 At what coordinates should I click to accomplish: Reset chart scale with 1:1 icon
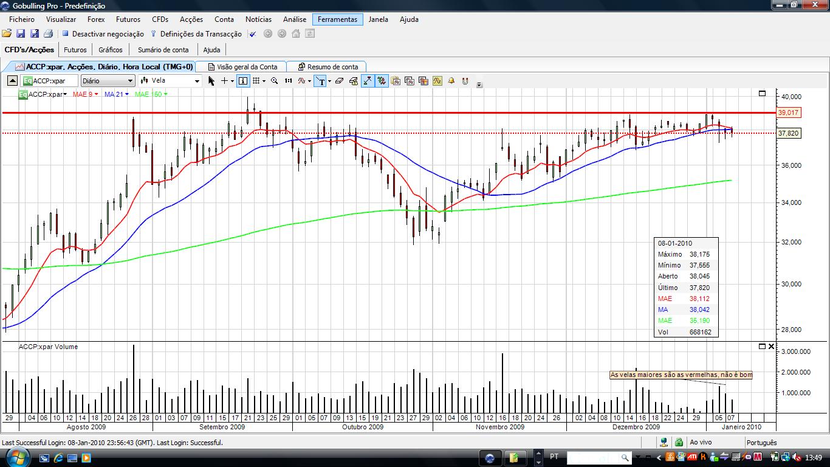pyautogui.click(x=288, y=81)
